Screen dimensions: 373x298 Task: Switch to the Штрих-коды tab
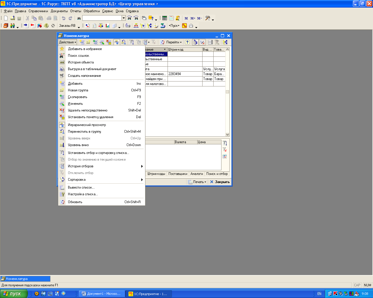pos(156,174)
